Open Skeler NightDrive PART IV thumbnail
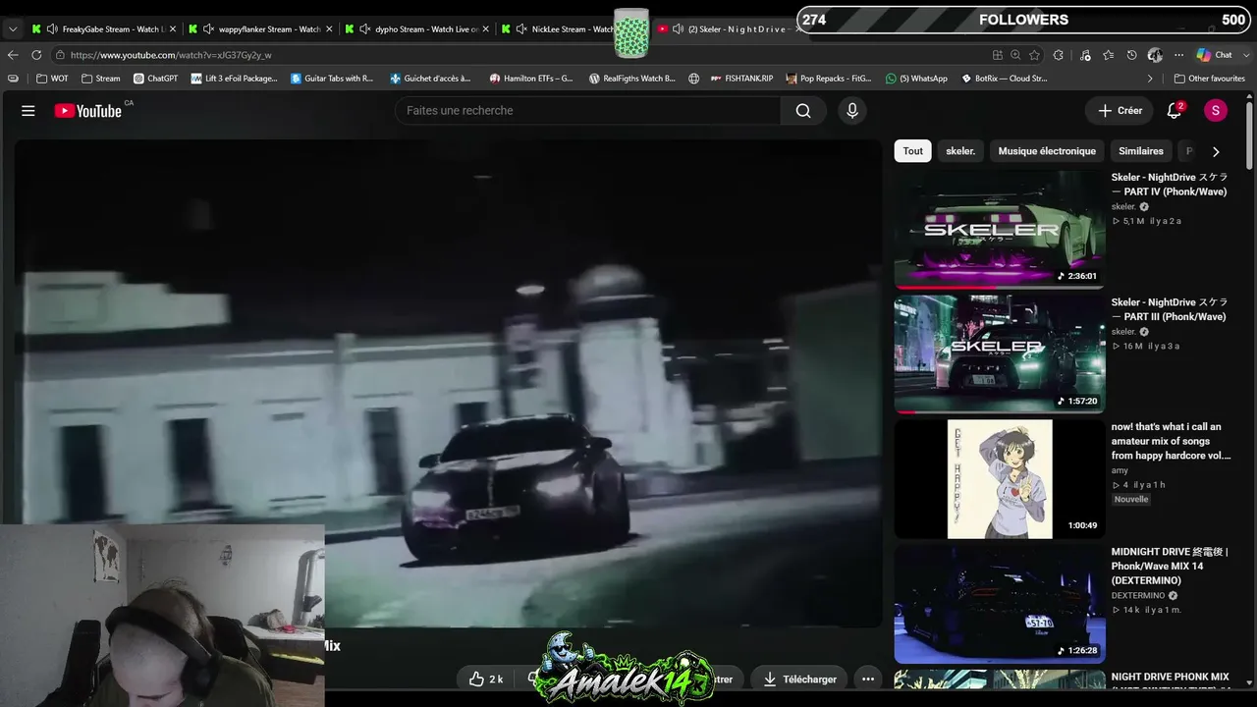The height and width of the screenshot is (707, 1257). tap(1000, 230)
